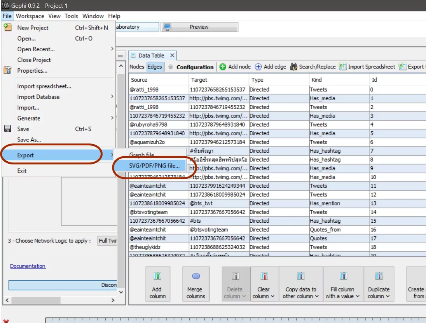Click the Clear column icon
Image resolution: width=426 pixels, height=323 pixels.
(264, 276)
